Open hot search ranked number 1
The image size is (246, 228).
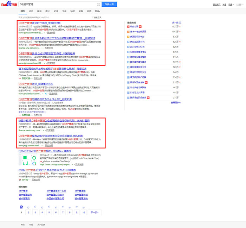(135, 26)
